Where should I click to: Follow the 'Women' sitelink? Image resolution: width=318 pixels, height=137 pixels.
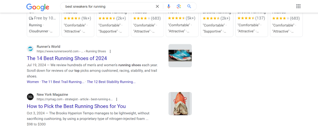(33, 82)
